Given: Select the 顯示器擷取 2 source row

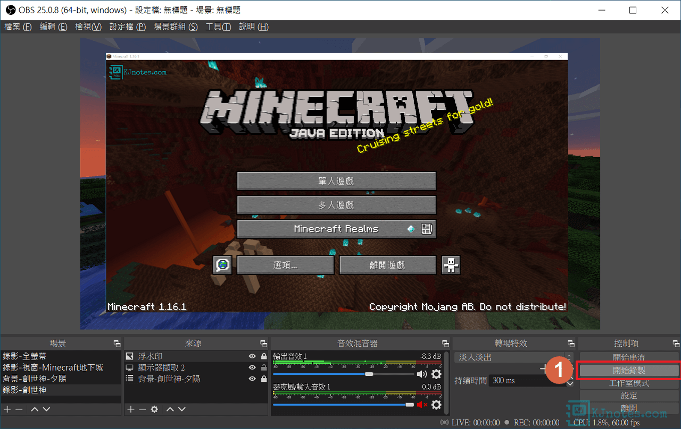Looking at the screenshot, I should point(196,367).
